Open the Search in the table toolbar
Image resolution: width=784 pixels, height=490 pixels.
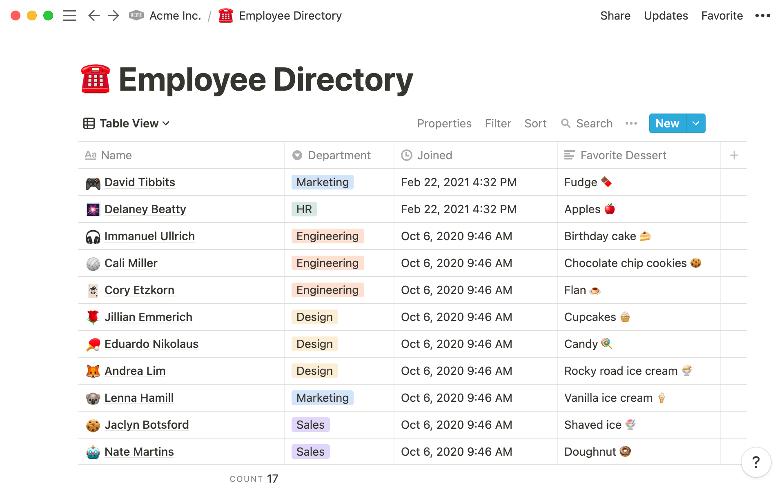pos(586,123)
